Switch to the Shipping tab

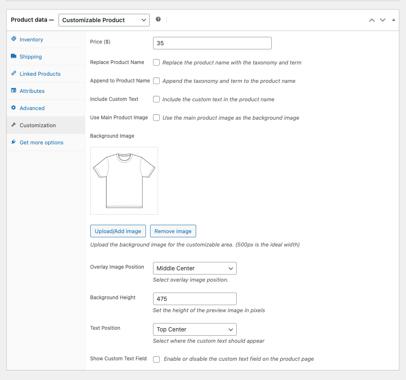pos(31,56)
